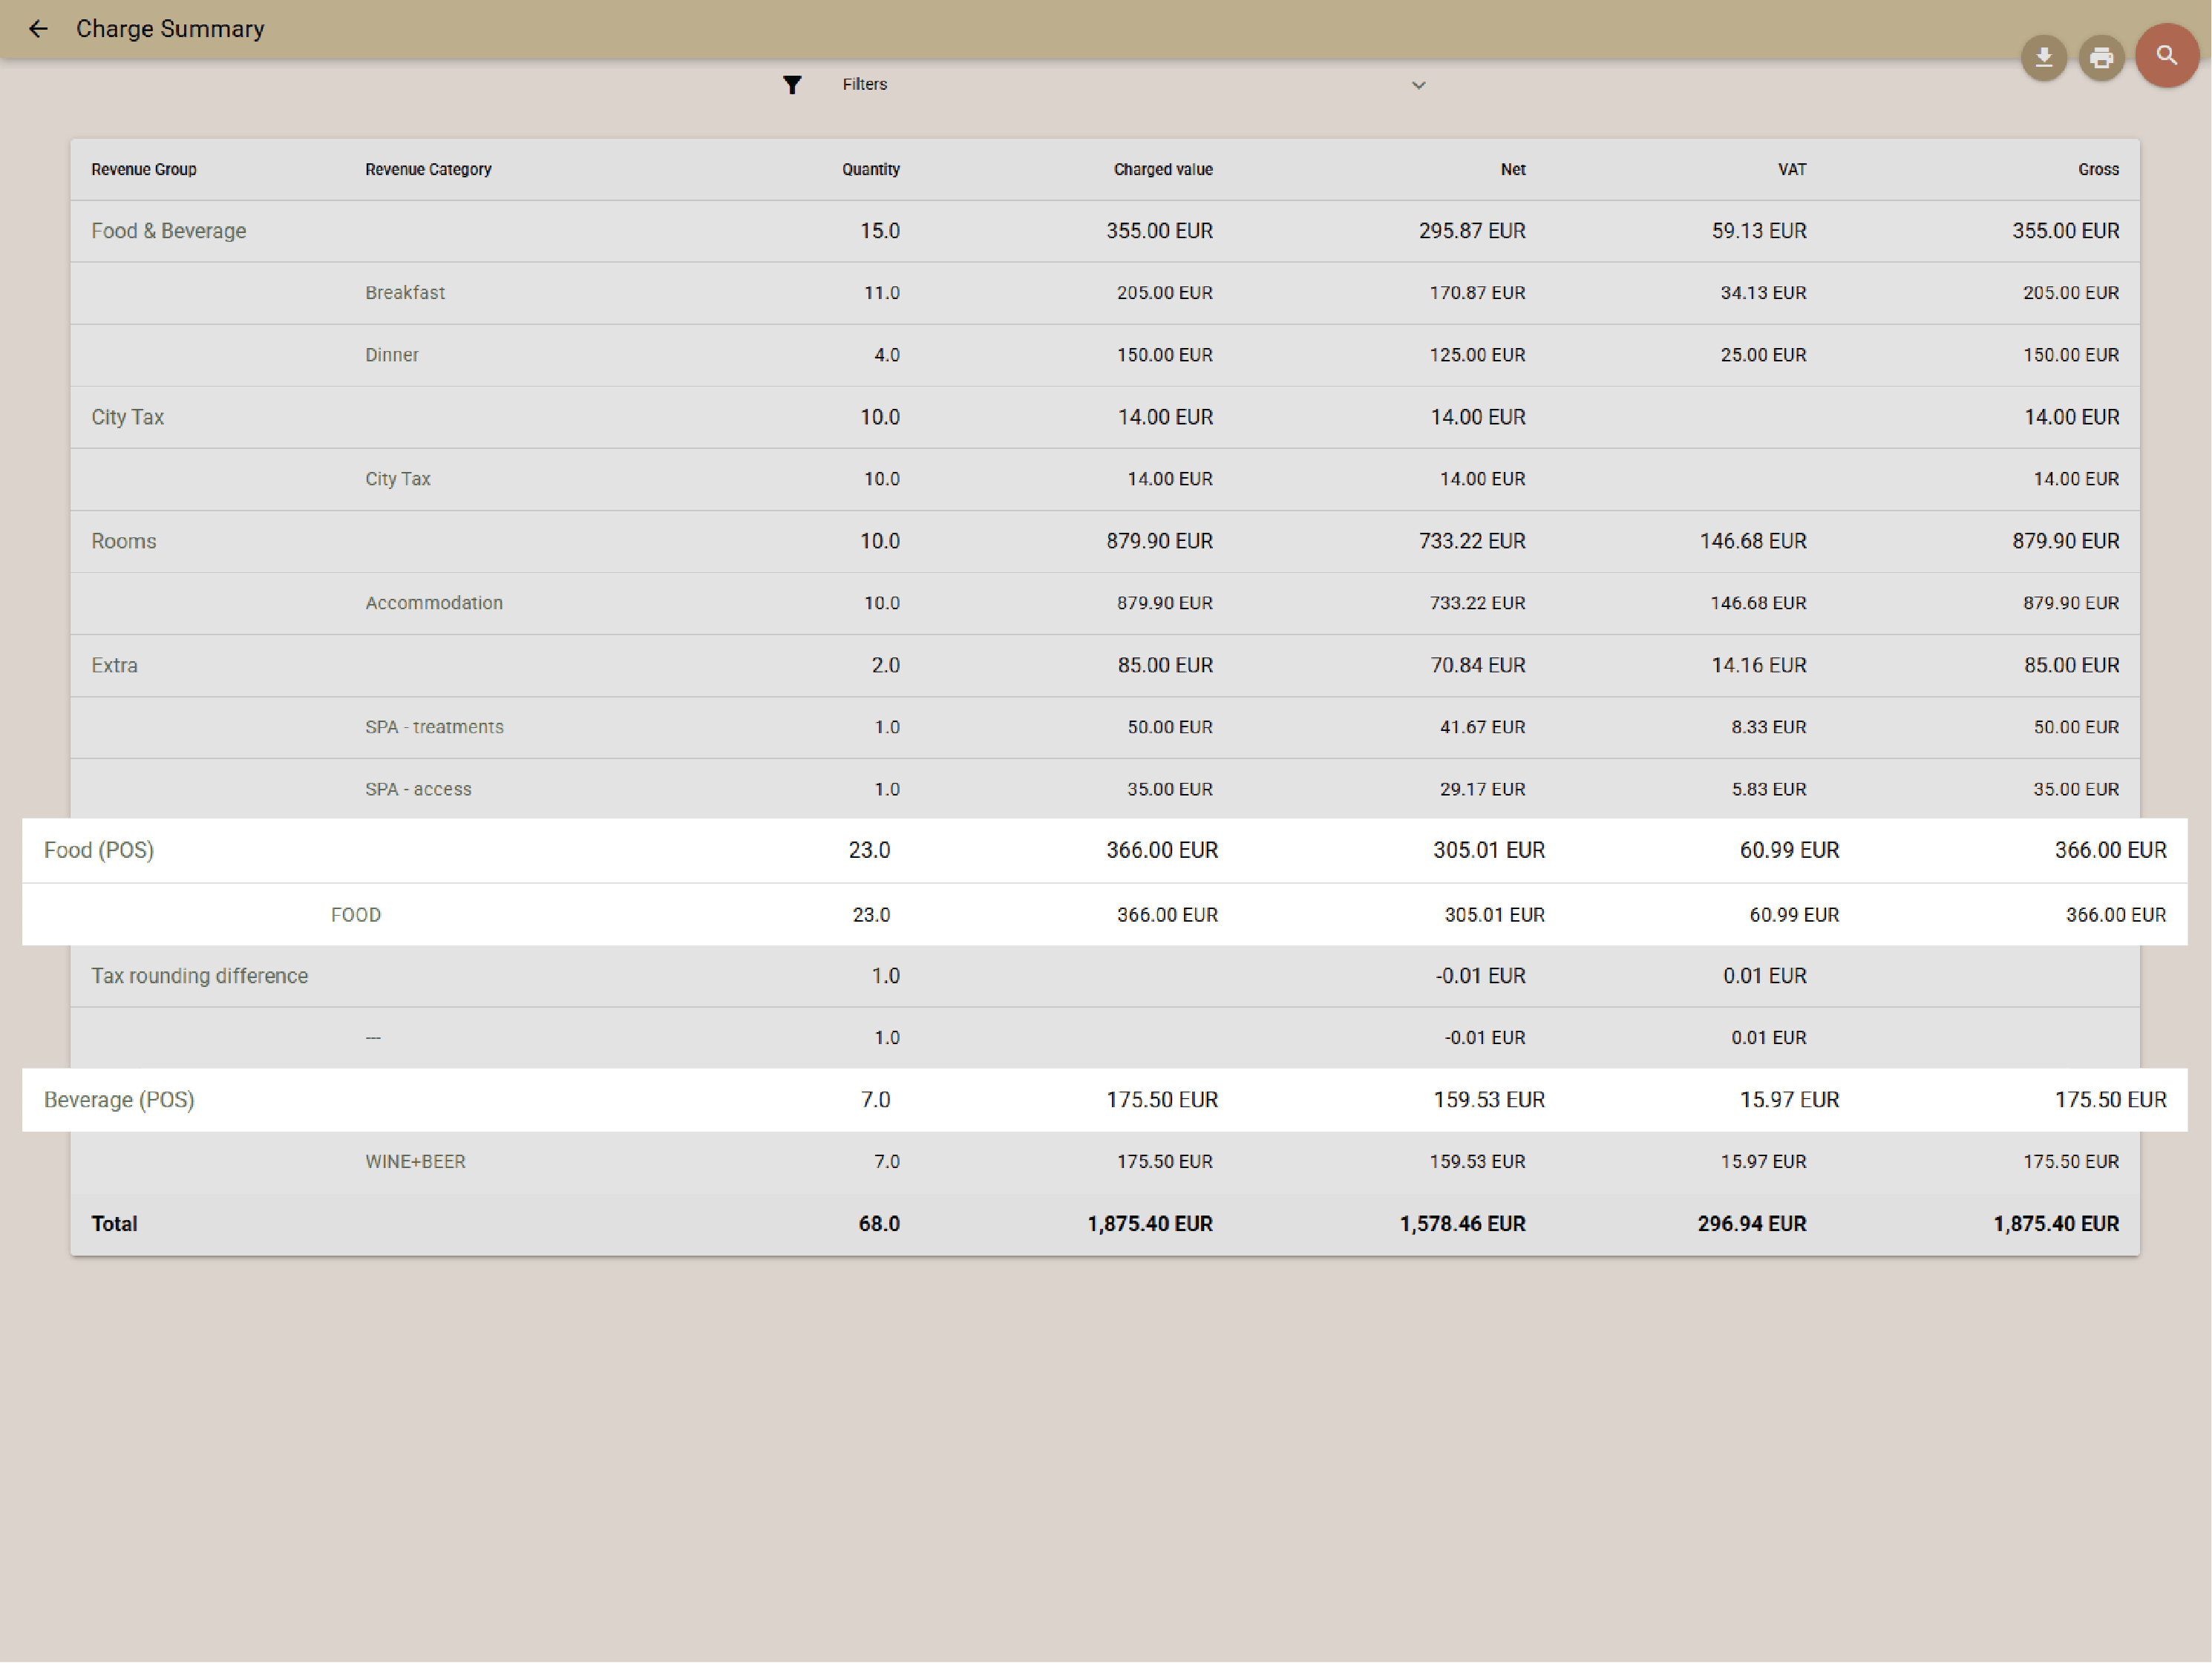
Task: Open the Filters panel label
Action: click(x=864, y=85)
